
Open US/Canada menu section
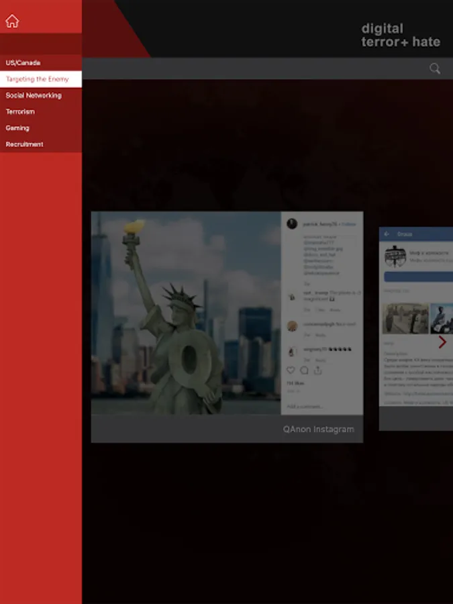(41, 63)
